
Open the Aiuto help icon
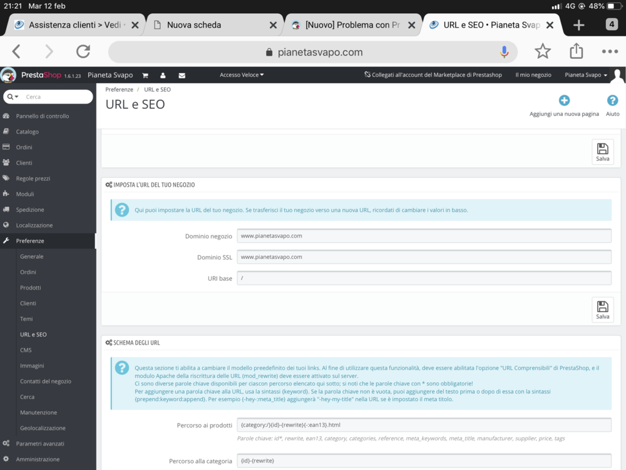point(612,100)
